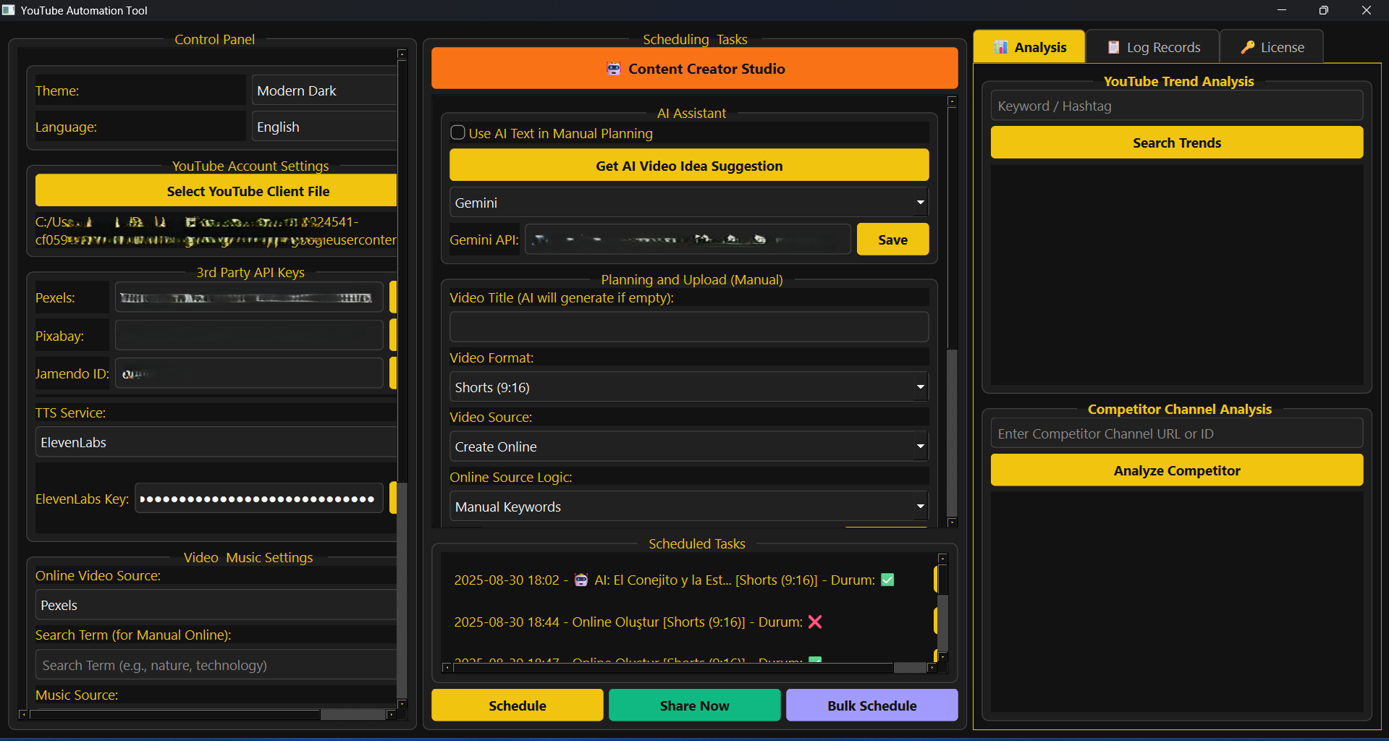Click the Bulk Schedule button

pyautogui.click(x=872, y=706)
